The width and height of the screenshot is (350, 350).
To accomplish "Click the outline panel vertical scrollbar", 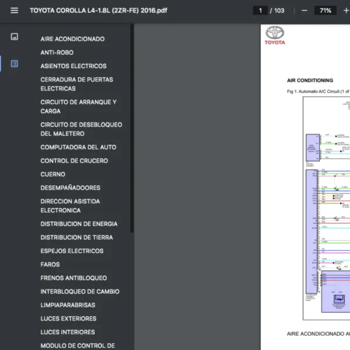I will click(132, 128).
